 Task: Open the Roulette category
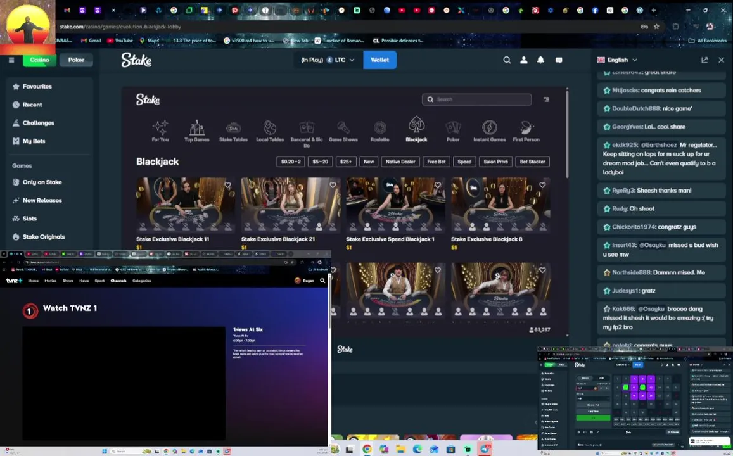379,130
